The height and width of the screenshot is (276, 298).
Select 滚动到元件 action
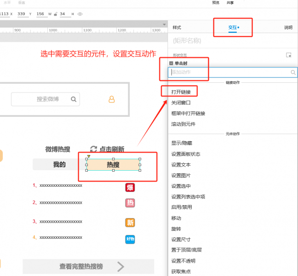point(183,124)
